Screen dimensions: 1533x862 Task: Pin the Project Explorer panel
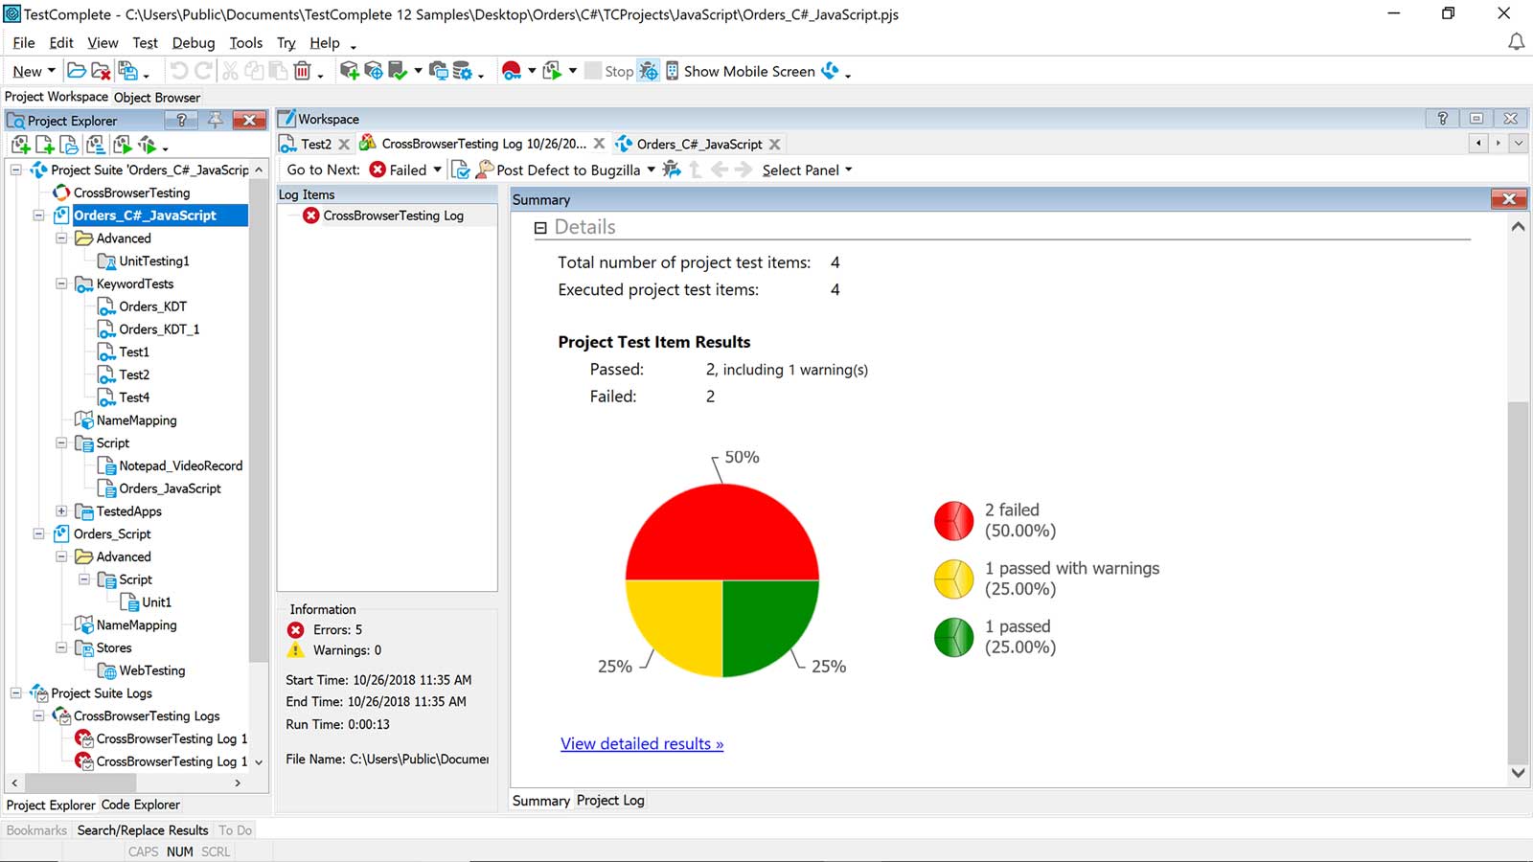[x=215, y=120]
